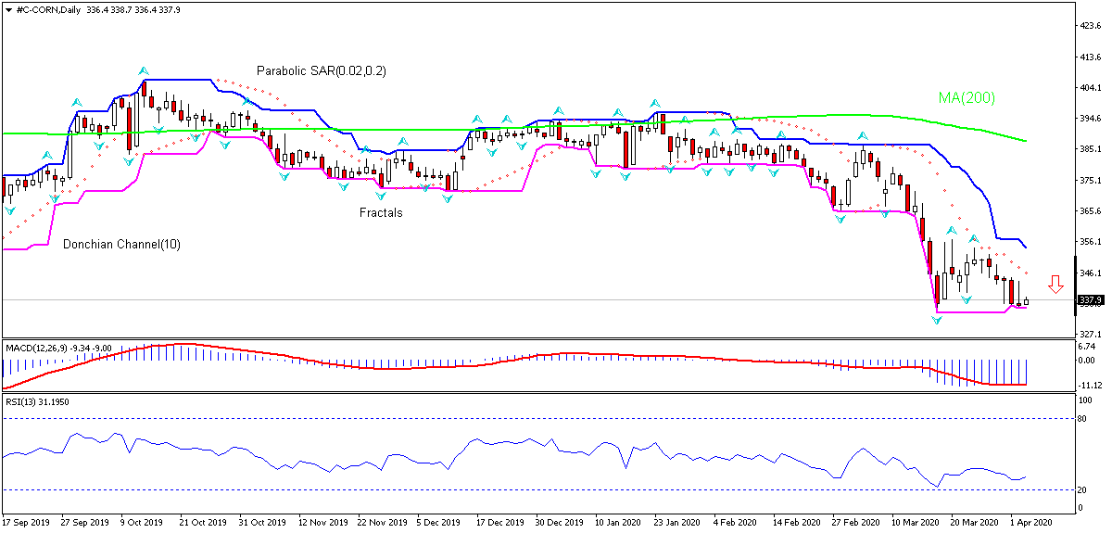Click the 423.6 price axis value
The width and height of the screenshot is (1112, 533).
pos(1090,27)
